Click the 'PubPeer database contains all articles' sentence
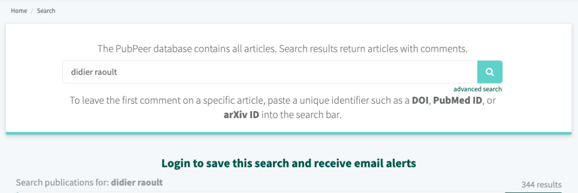Image resolution: width=578 pixels, height=193 pixels. tap(187, 49)
